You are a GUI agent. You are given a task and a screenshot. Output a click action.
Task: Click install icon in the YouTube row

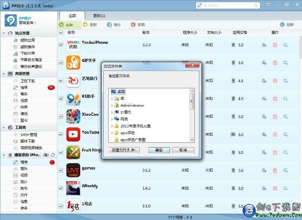click(x=264, y=134)
